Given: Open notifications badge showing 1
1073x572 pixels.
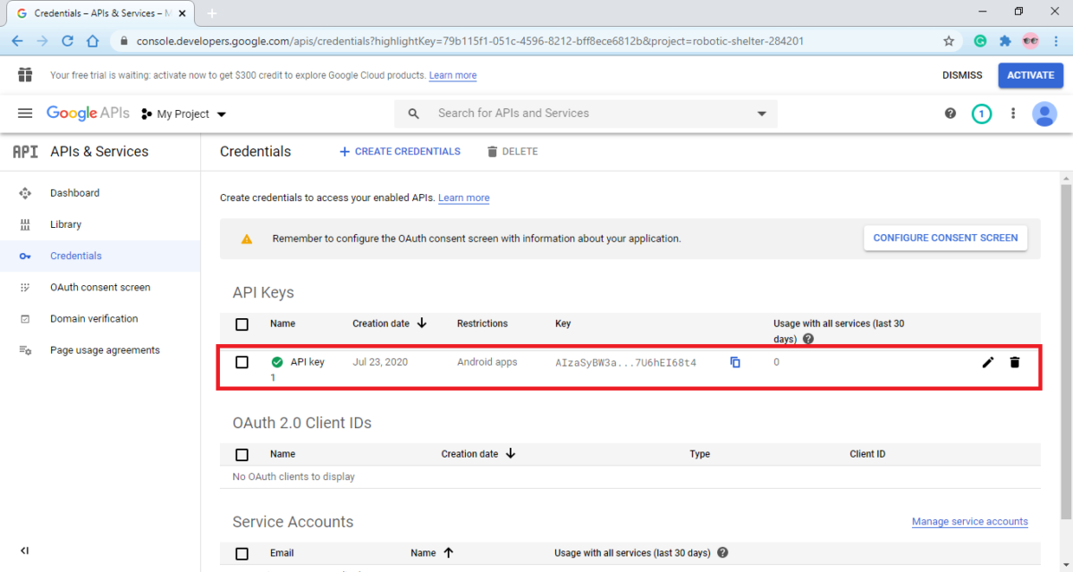Looking at the screenshot, I should pos(982,114).
